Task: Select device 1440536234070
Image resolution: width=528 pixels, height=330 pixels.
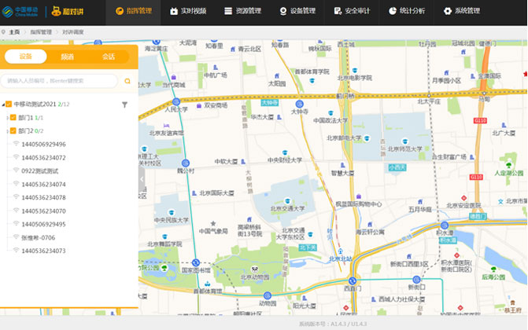Action: click(x=44, y=211)
